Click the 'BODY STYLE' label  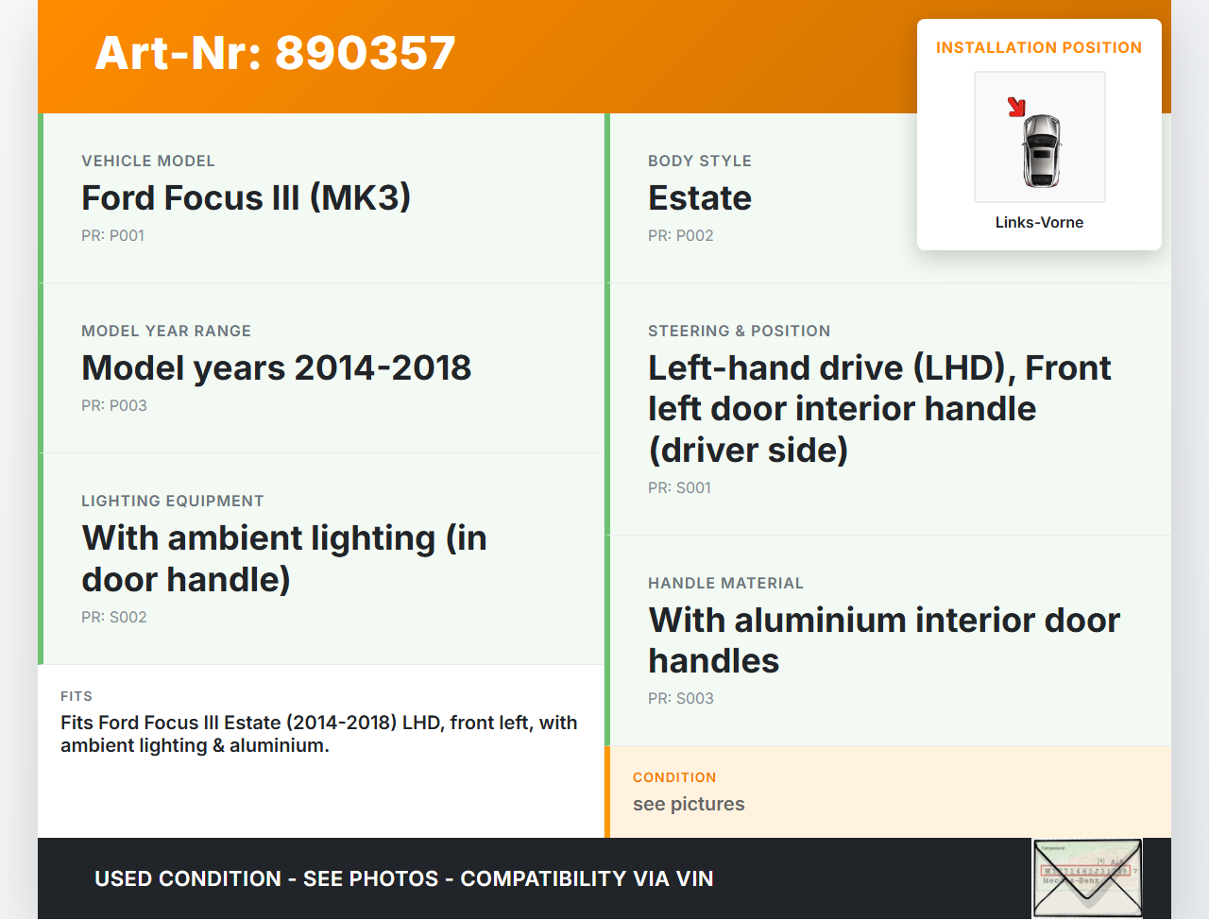(700, 161)
